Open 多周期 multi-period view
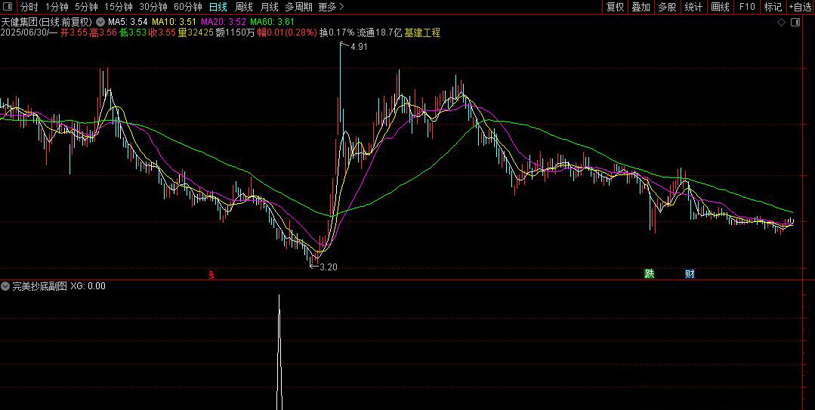This screenshot has height=410, width=815. pos(298,7)
